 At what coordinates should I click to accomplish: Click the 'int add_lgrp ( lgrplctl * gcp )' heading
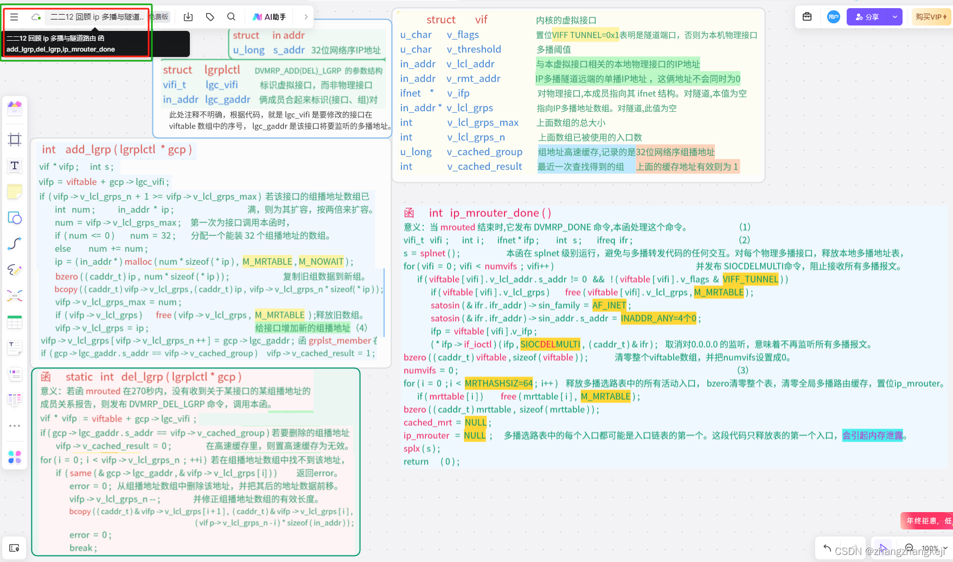pyautogui.click(x=117, y=149)
